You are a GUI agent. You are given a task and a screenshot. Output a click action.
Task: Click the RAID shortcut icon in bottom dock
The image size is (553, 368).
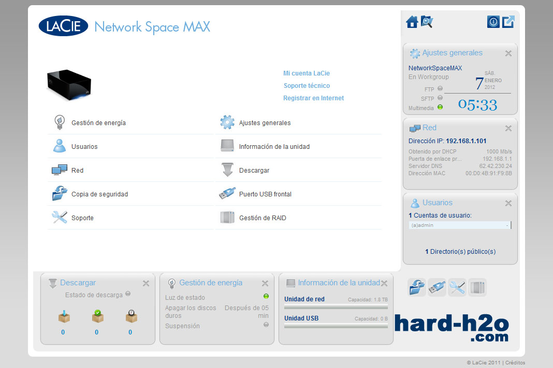click(x=477, y=287)
